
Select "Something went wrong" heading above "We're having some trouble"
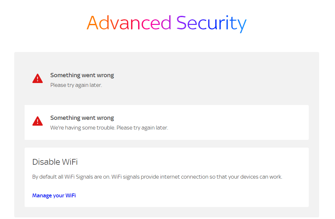click(82, 118)
